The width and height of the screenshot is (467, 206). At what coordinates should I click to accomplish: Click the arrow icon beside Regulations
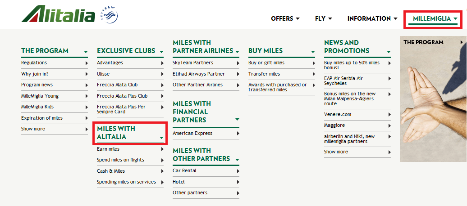pos(87,63)
